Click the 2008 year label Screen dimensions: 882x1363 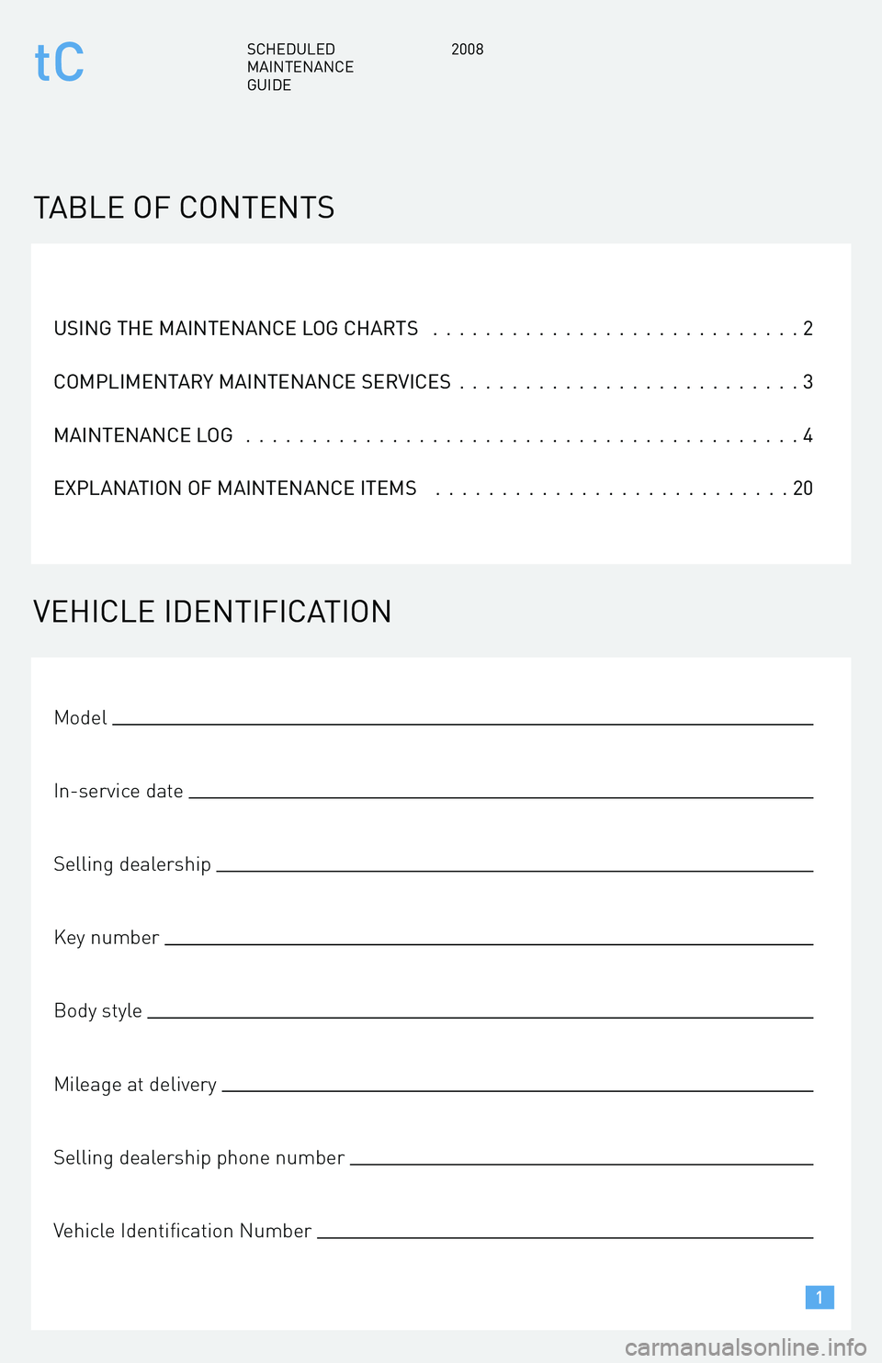[468, 50]
